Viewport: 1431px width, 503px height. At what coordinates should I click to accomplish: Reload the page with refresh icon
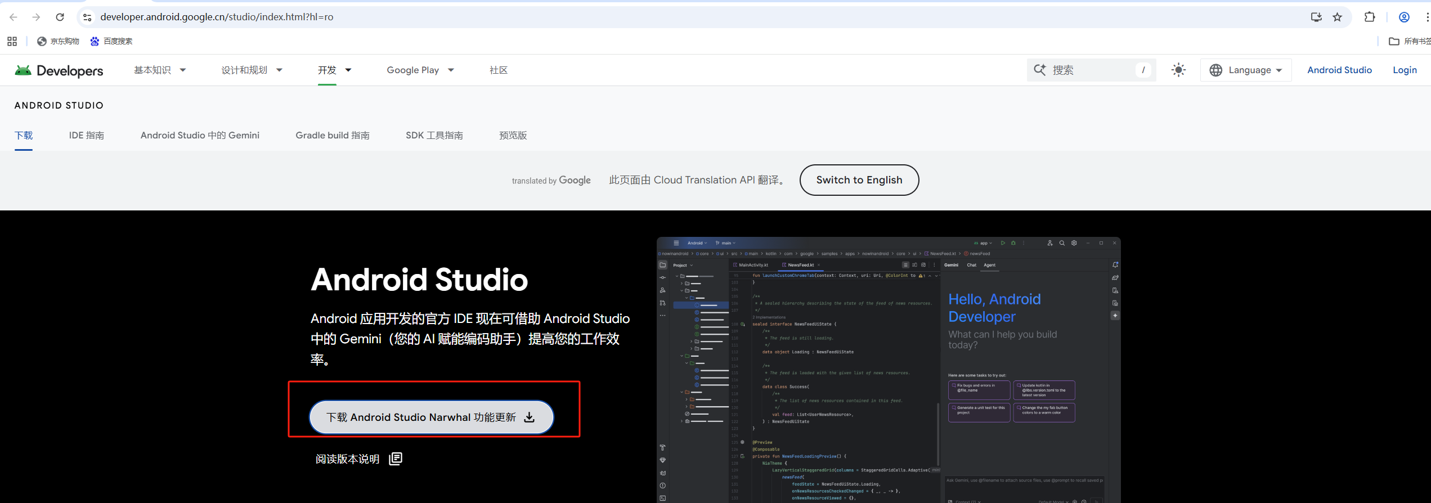(60, 17)
